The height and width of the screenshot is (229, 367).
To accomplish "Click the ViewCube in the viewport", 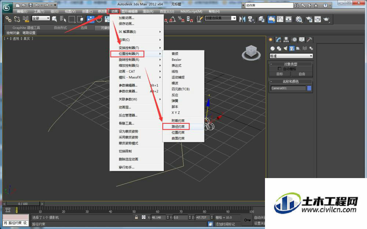I will [x=251, y=52].
